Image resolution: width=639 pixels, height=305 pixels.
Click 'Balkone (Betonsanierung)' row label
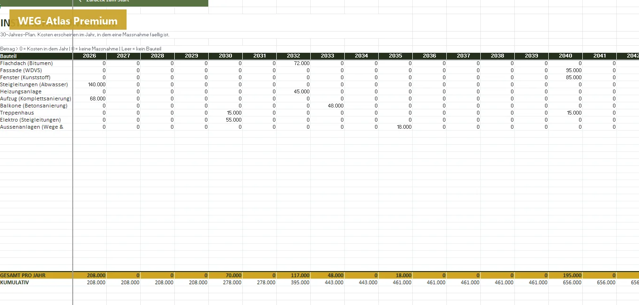(x=34, y=106)
